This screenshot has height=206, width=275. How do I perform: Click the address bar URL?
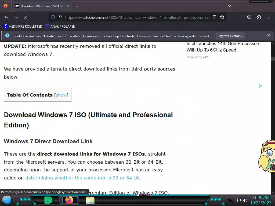click(x=137, y=17)
